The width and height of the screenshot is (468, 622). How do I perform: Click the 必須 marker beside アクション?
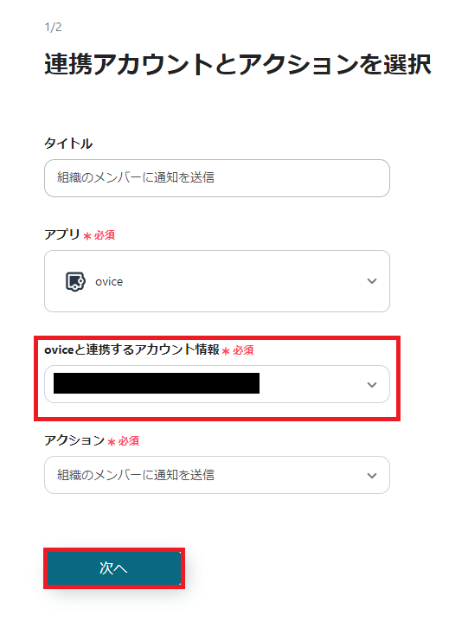(129, 441)
